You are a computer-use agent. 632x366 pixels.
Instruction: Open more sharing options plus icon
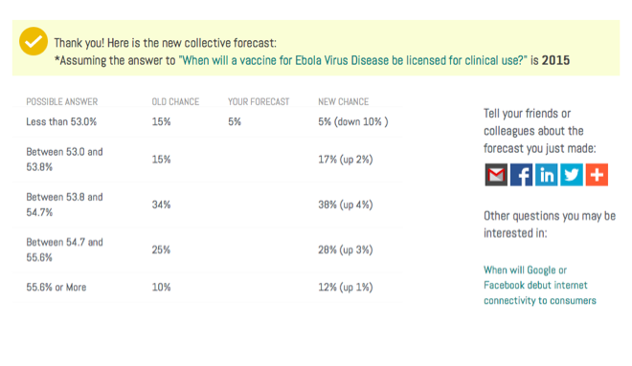[x=597, y=175]
